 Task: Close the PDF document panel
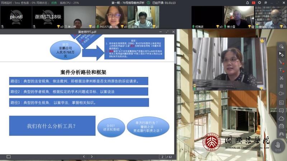173,32
